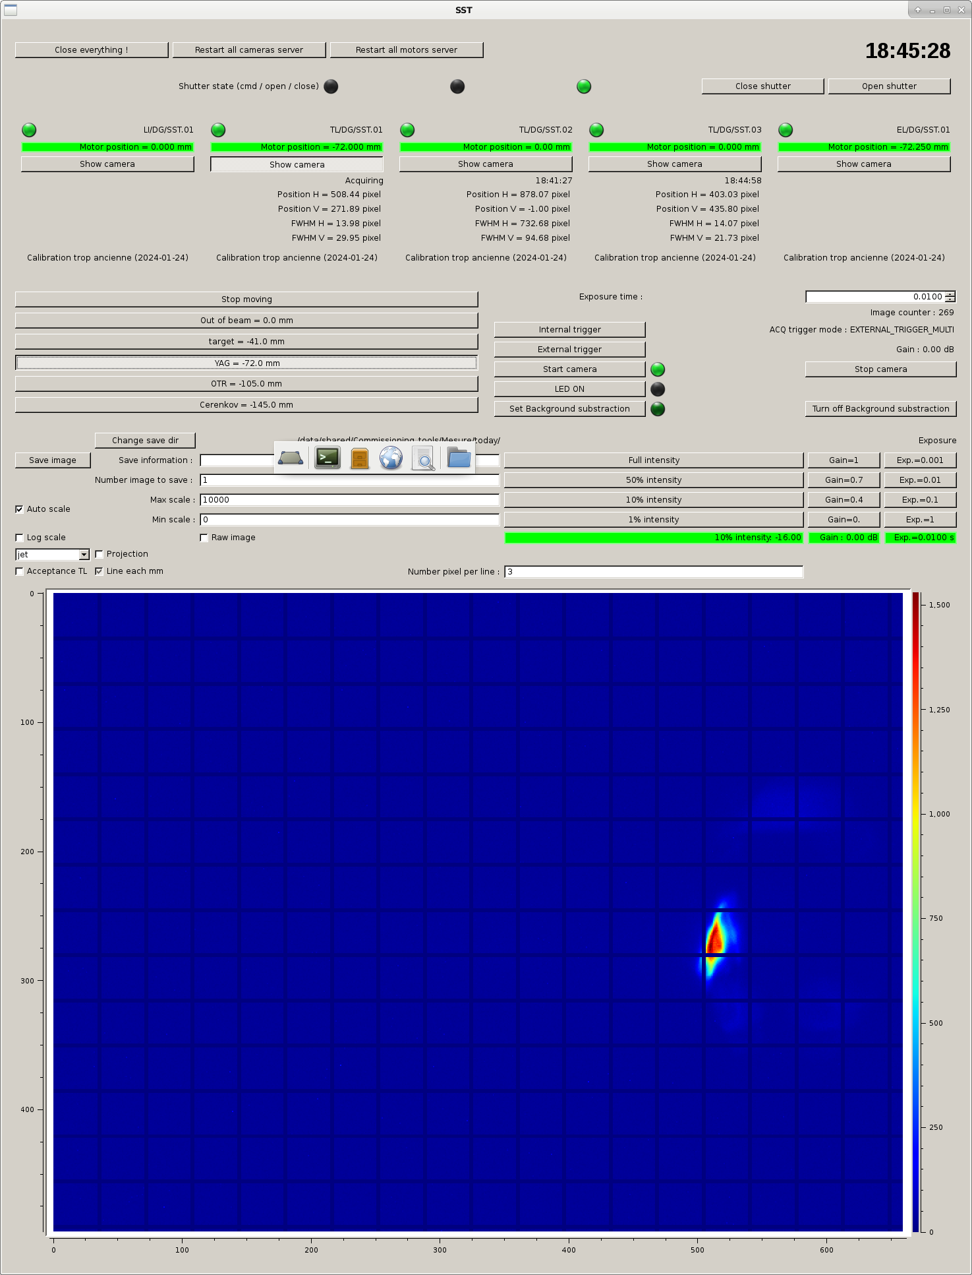Launch the file manager cabinet icon
Image resolution: width=972 pixels, height=1275 pixels.
point(360,458)
